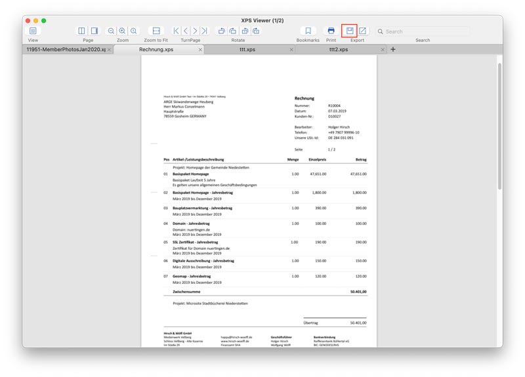The image size is (525, 377).
Task: Go to the next page
Action: [x=195, y=31]
